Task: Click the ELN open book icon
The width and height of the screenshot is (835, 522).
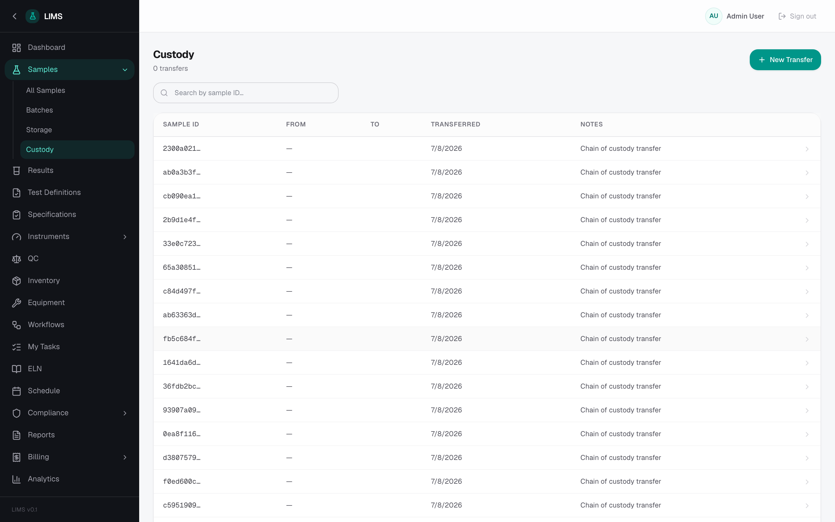Action: pos(17,369)
